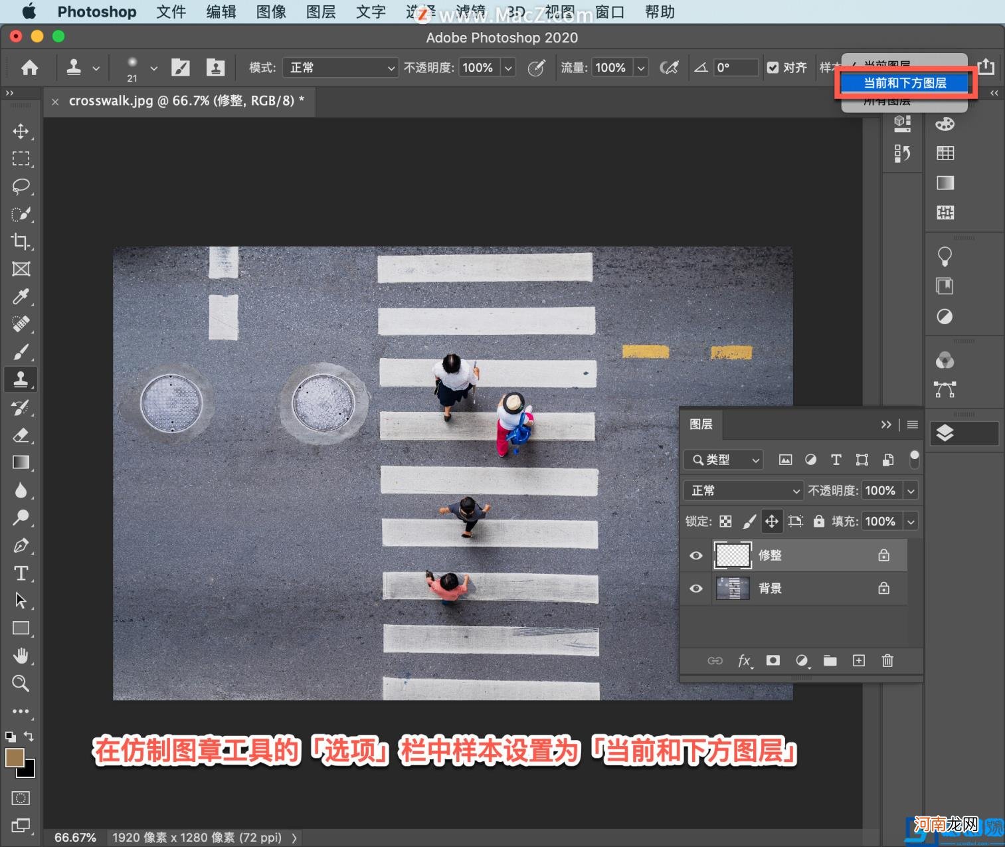
Task: Select the Horizontal Type tool
Action: pyautogui.click(x=21, y=573)
